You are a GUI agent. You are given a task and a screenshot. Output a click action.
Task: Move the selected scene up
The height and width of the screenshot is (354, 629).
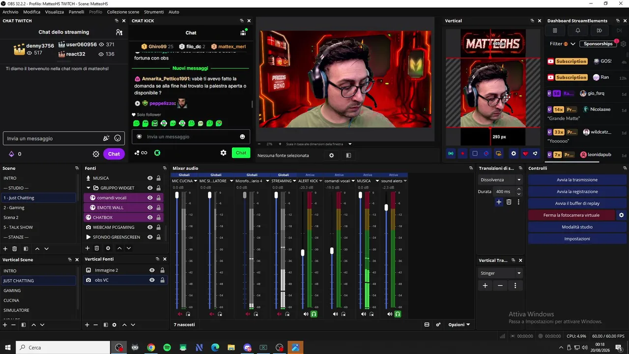click(37, 249)
